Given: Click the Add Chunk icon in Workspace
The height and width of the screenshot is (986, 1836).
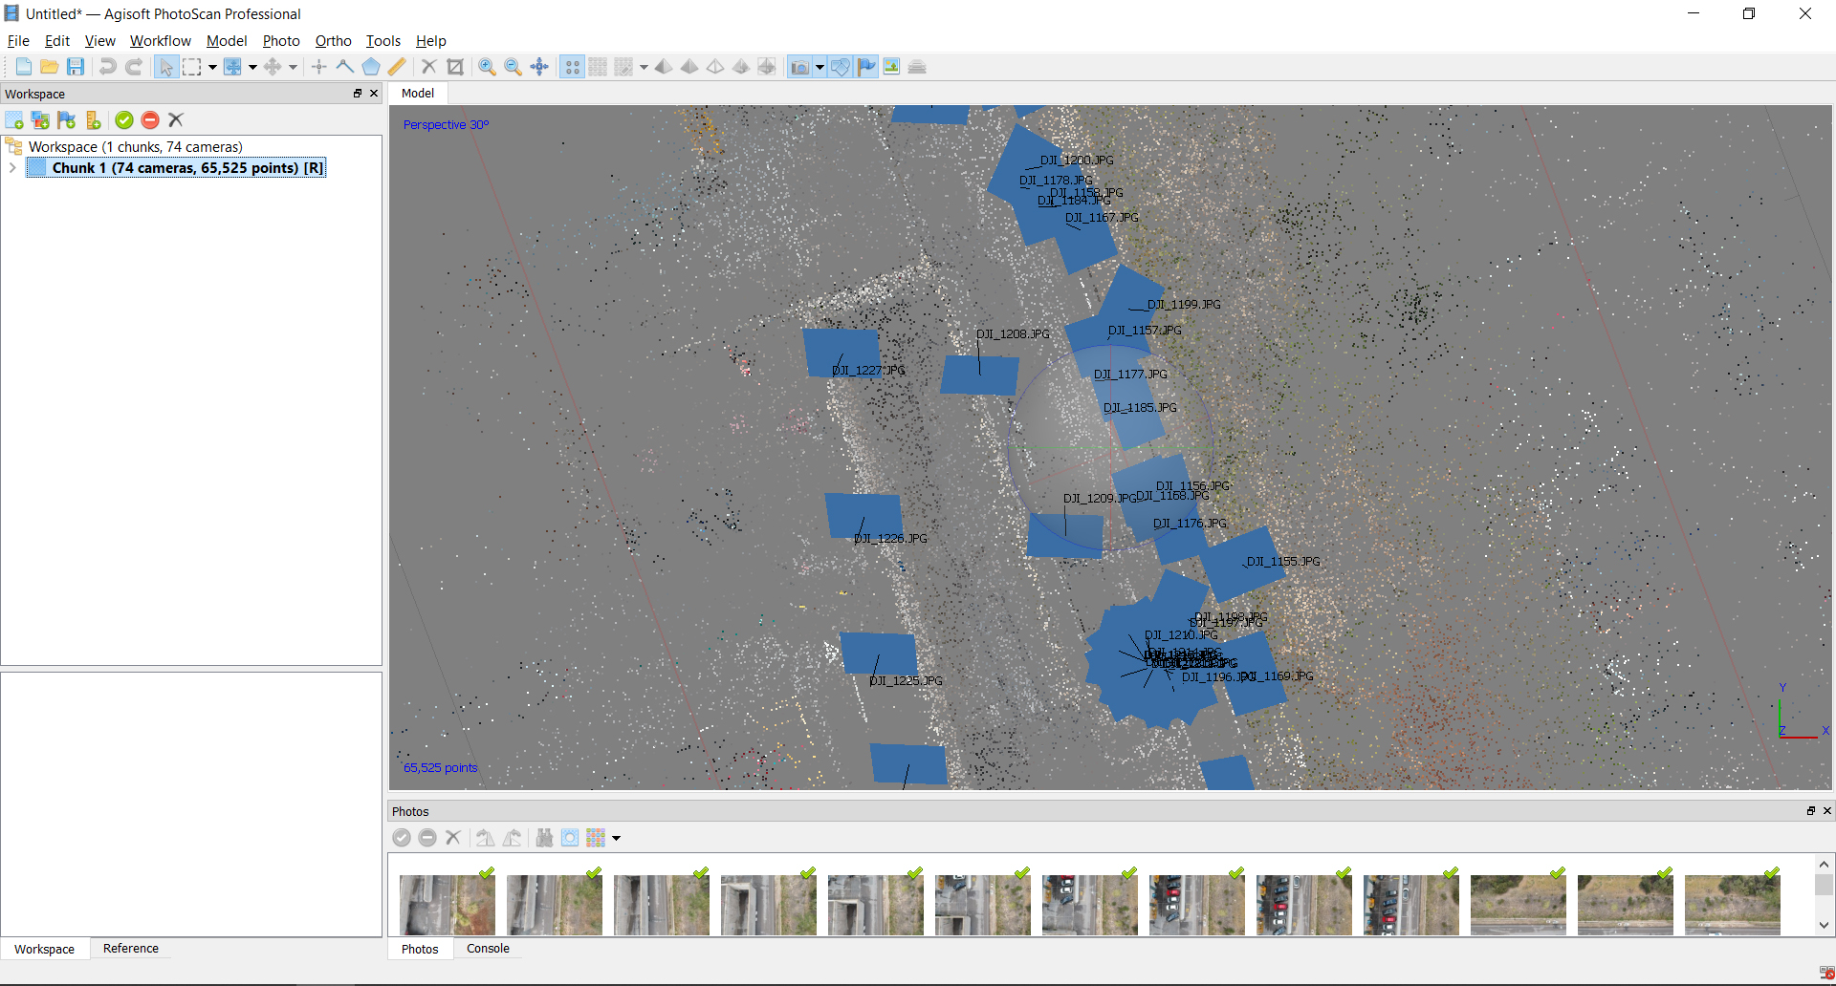Looking at the screenshot, I should point(14,120).
